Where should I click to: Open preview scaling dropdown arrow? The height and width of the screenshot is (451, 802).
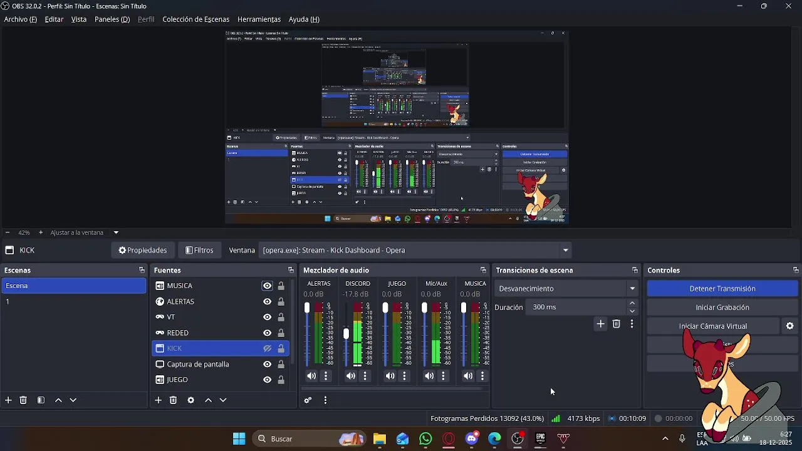(x=116, y=232)
